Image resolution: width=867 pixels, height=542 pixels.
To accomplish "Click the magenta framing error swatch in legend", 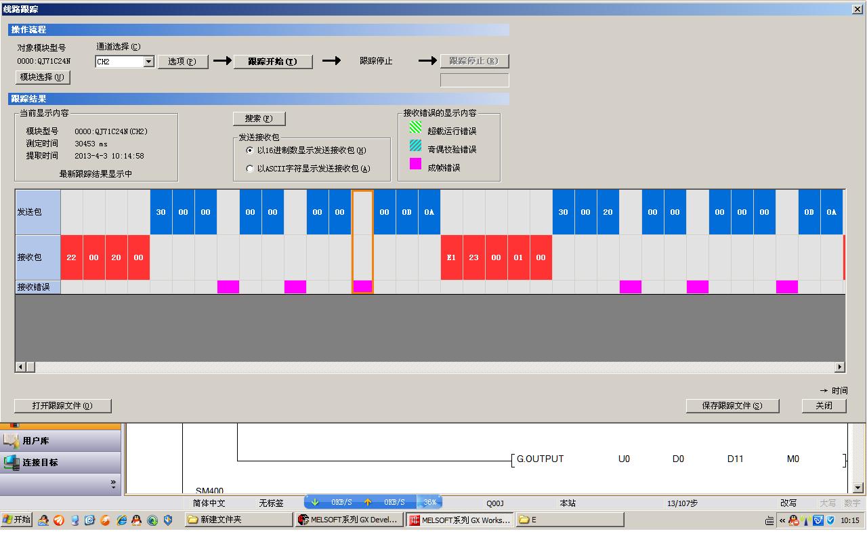I will (x=415, y=164).
